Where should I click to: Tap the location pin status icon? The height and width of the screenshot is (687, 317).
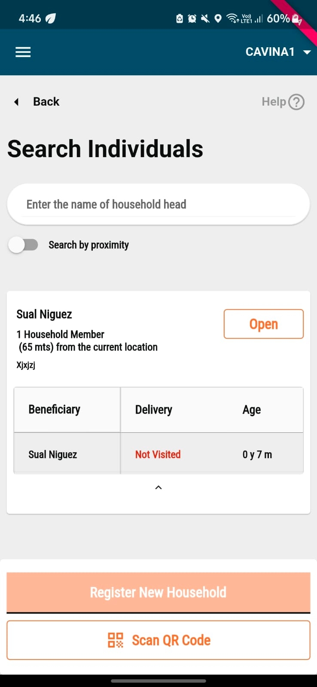pyautogui.click(x=218, y=18)
